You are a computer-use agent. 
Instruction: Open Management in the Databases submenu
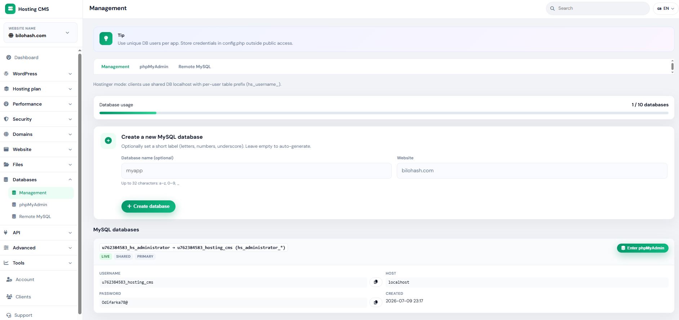pos(41,193)
